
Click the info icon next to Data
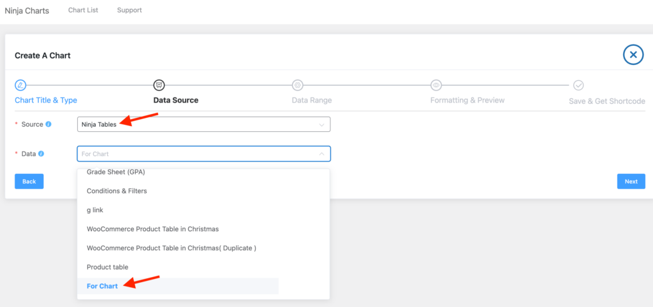pyautogui.click(x=41, y=153)
